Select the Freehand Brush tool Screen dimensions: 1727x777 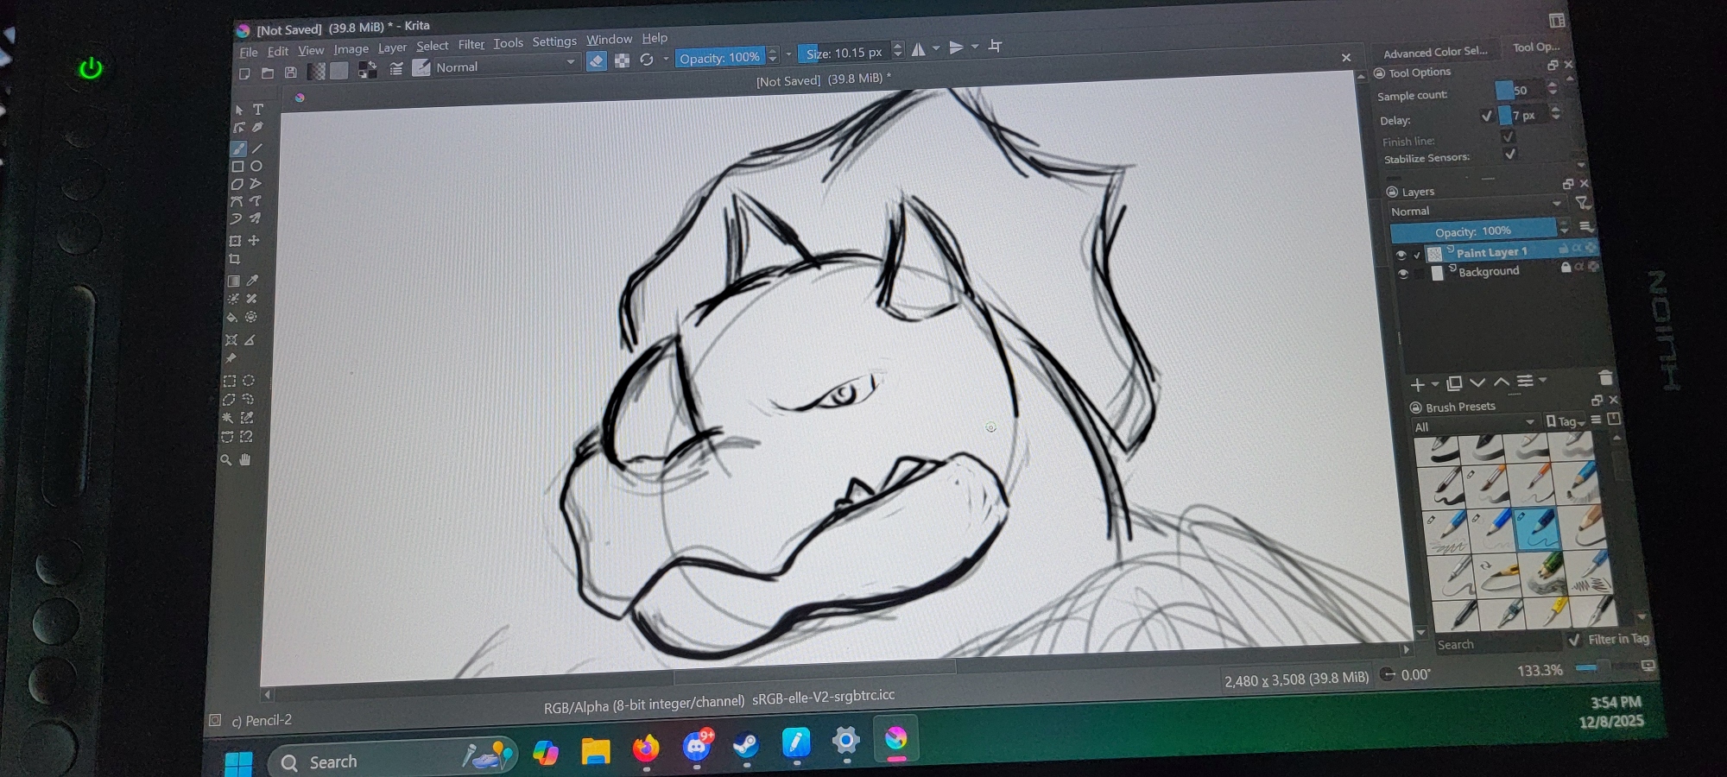click(238, 148)
